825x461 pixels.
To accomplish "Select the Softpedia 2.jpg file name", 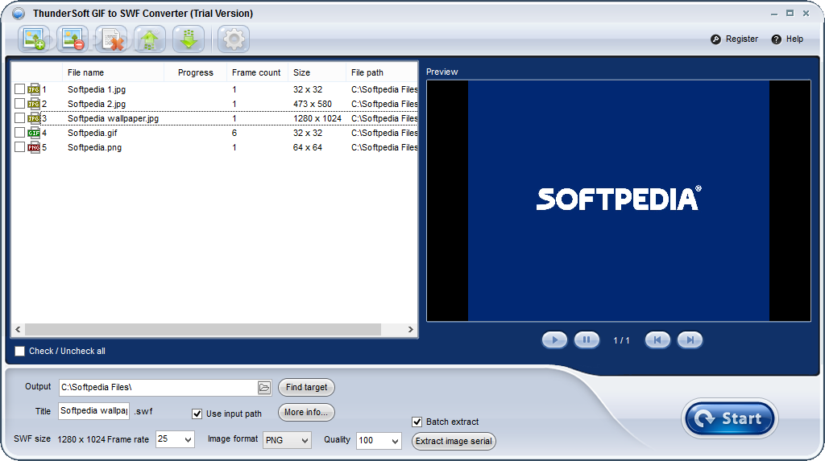I will [97, 104].
